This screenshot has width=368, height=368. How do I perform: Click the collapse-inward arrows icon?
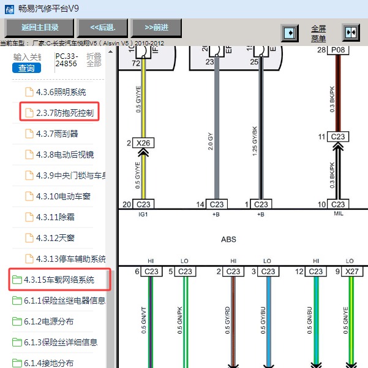pos(351,33)
